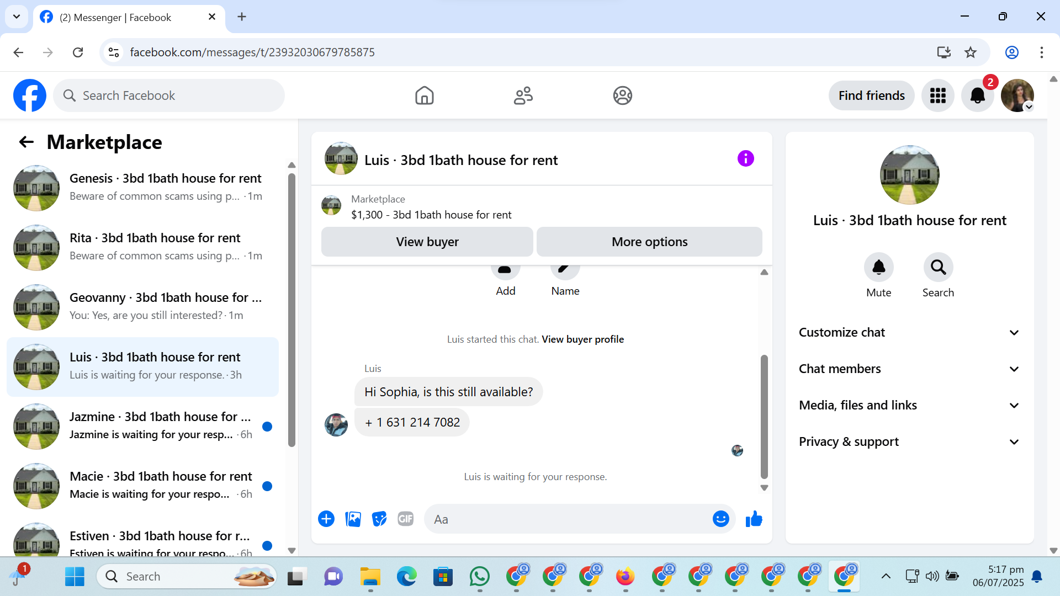
Task: Open Jazmine house rental conversation
Action: tap(142, 427)
